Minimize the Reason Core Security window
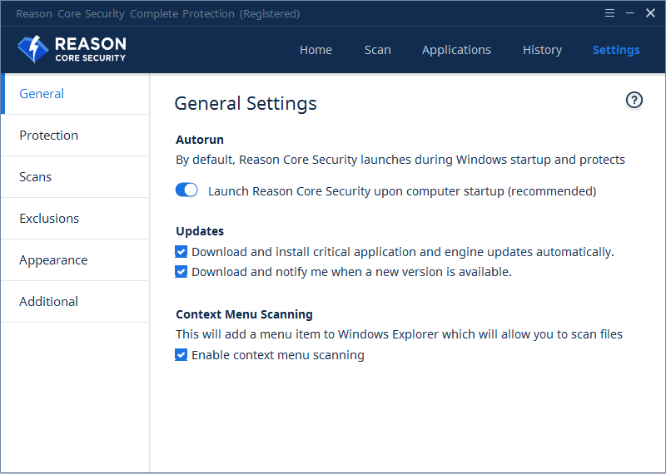 tap(630, 13)
